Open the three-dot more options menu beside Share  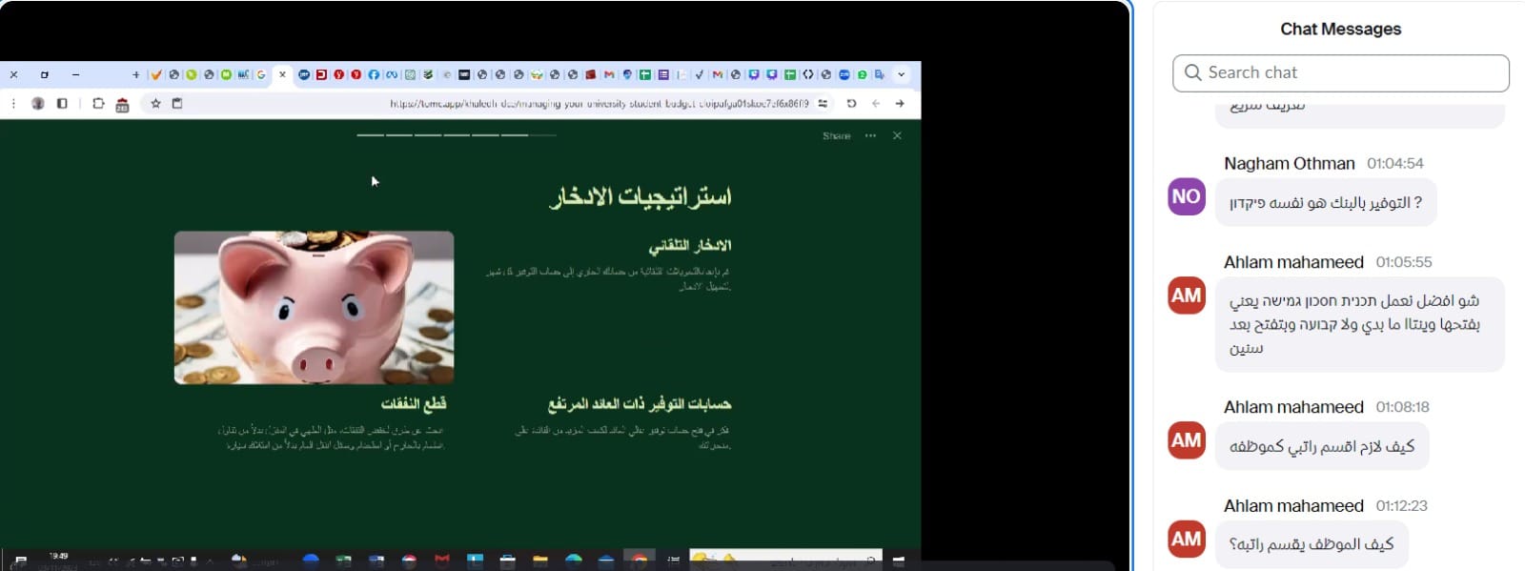point(870,135)
